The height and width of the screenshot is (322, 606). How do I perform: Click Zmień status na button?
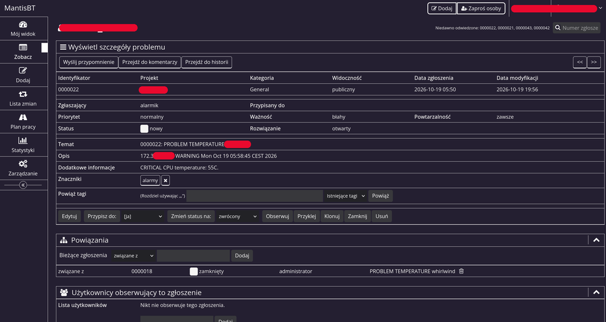(x=191, y=216)
